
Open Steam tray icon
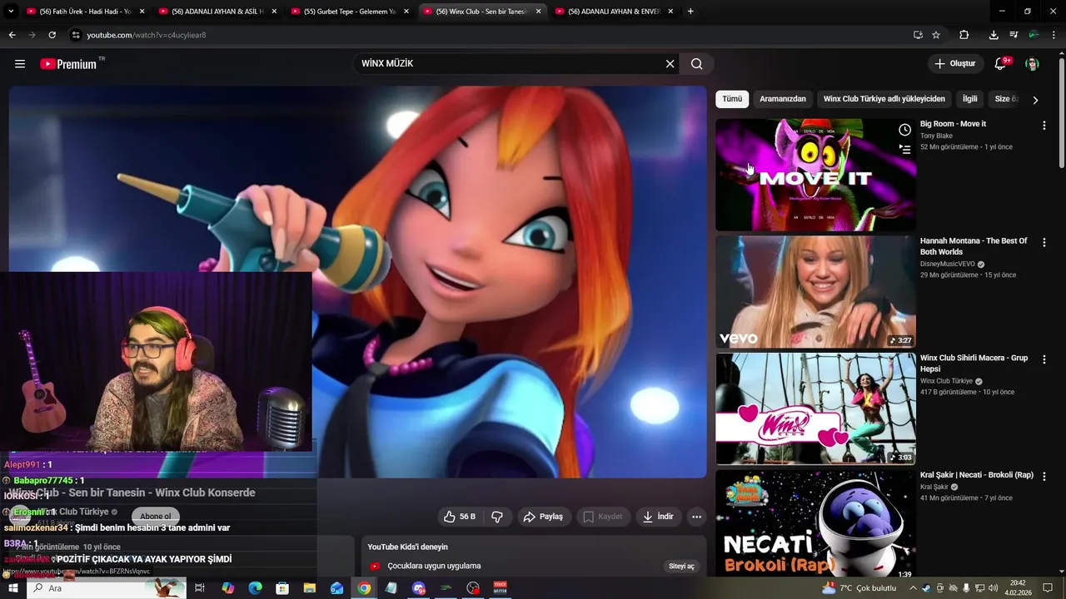(927, 588)
